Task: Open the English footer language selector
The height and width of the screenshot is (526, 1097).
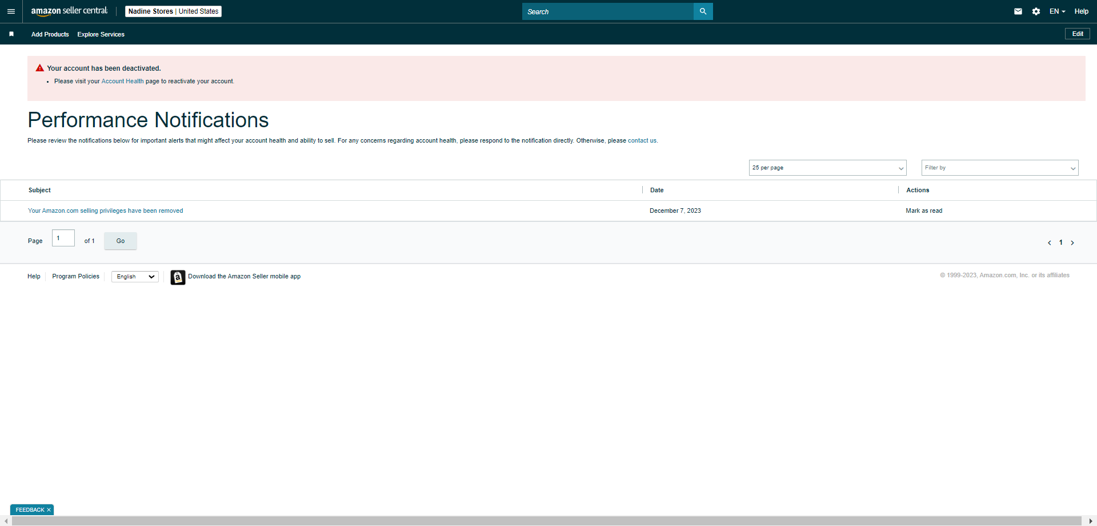Action: pyautogui.click(x=135, y=277)
